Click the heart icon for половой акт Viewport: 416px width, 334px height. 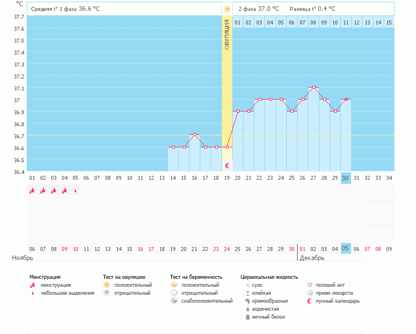[310, 284]
